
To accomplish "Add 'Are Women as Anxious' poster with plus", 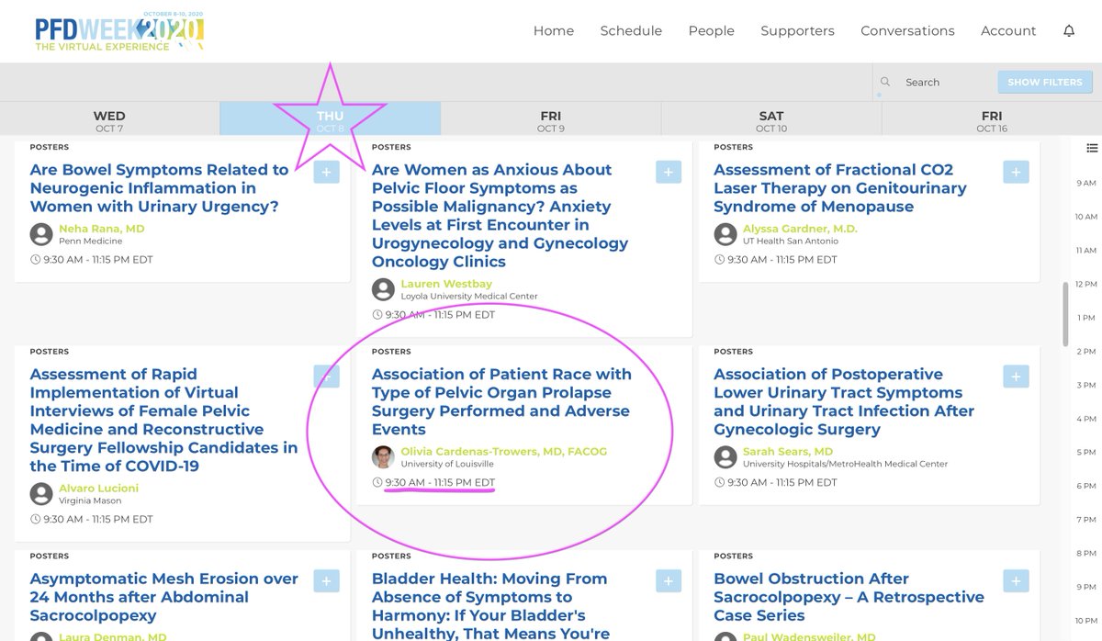I will 669,172.
